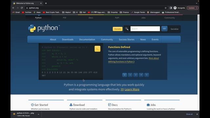This screenshot has width=210, height=118.
Task: Open the Maps bookmark
Action: (37, 12)
